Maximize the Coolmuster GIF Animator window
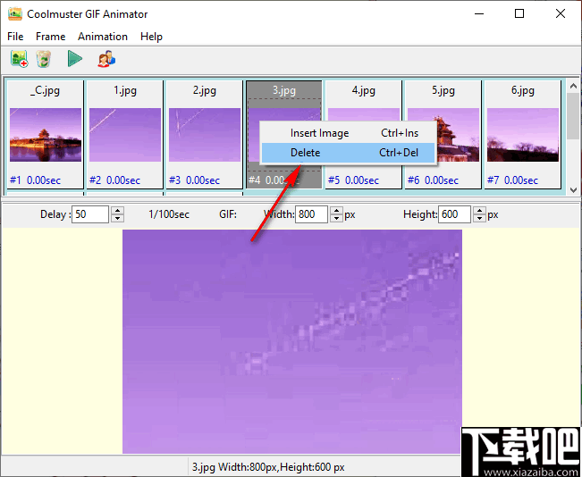582x477 pixels. tap(519, 13)
